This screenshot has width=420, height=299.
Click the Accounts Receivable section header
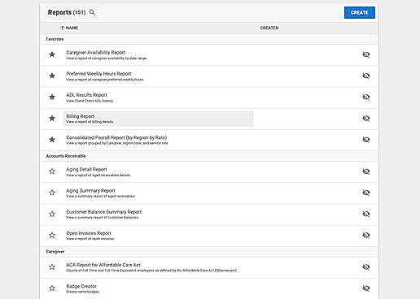coord(66,156)
